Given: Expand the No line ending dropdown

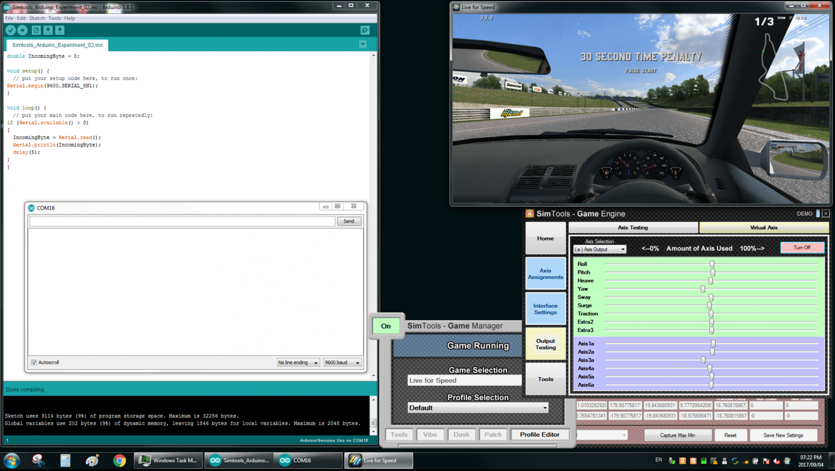Looking at the screenshot, I should 298,363.
